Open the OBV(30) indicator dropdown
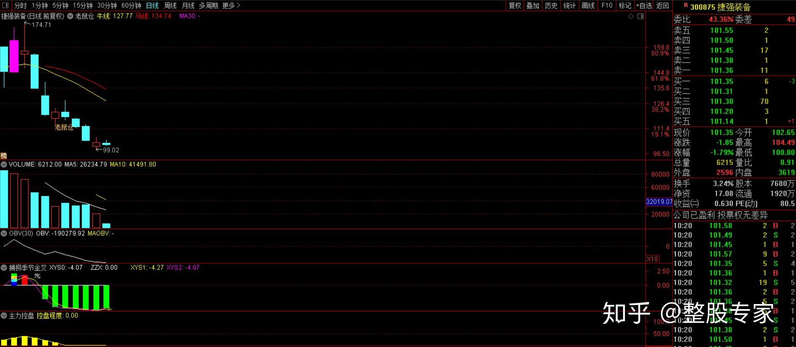The height and width of the screenshot is (347, 796). pos(4,233)
